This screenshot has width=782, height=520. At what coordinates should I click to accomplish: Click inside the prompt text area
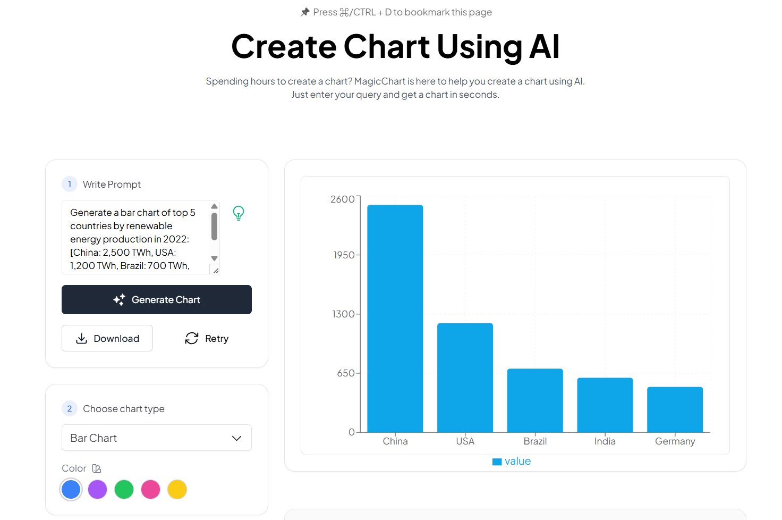tap(135, 237)
